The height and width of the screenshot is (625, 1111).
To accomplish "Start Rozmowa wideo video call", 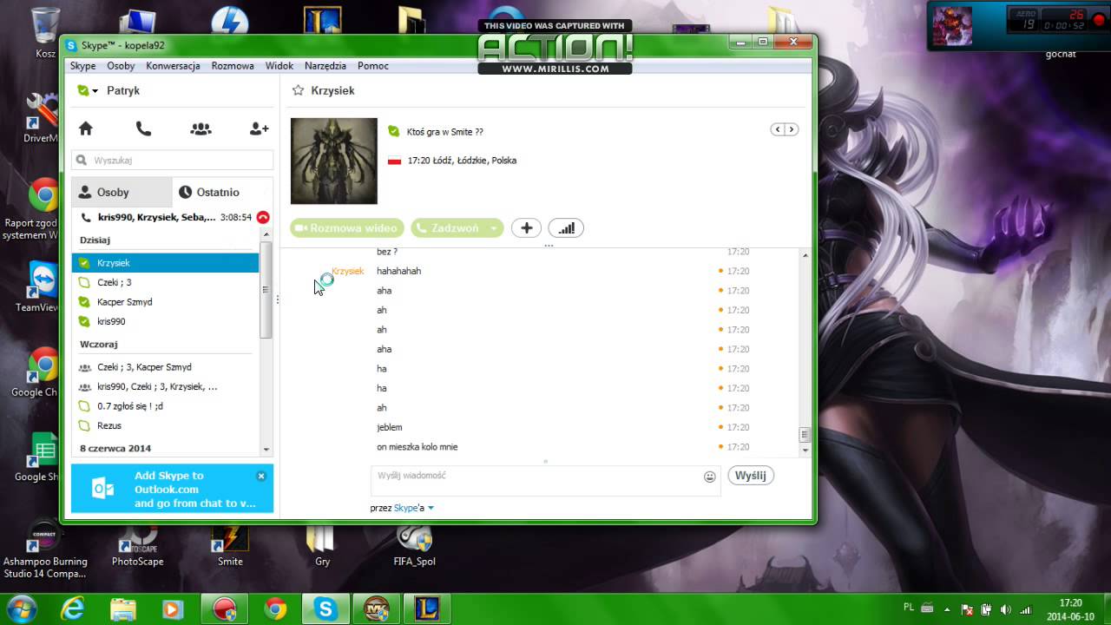I will click(346, 228).
